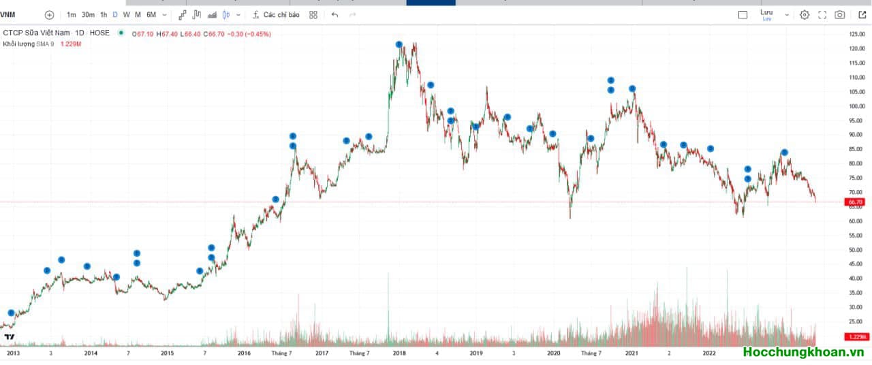The image size is (872, 365).
Task: Choose the area chart style icon
Action: coord(212,15)
